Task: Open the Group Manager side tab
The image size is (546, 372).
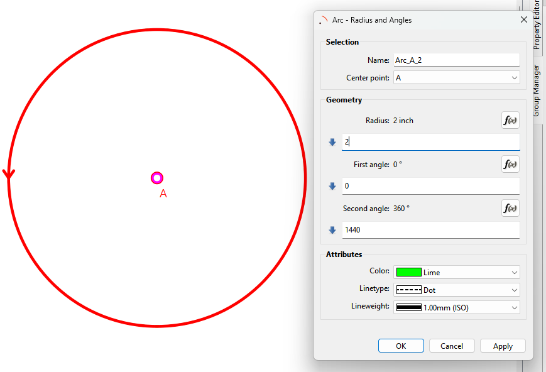Action: pos(537,90)
